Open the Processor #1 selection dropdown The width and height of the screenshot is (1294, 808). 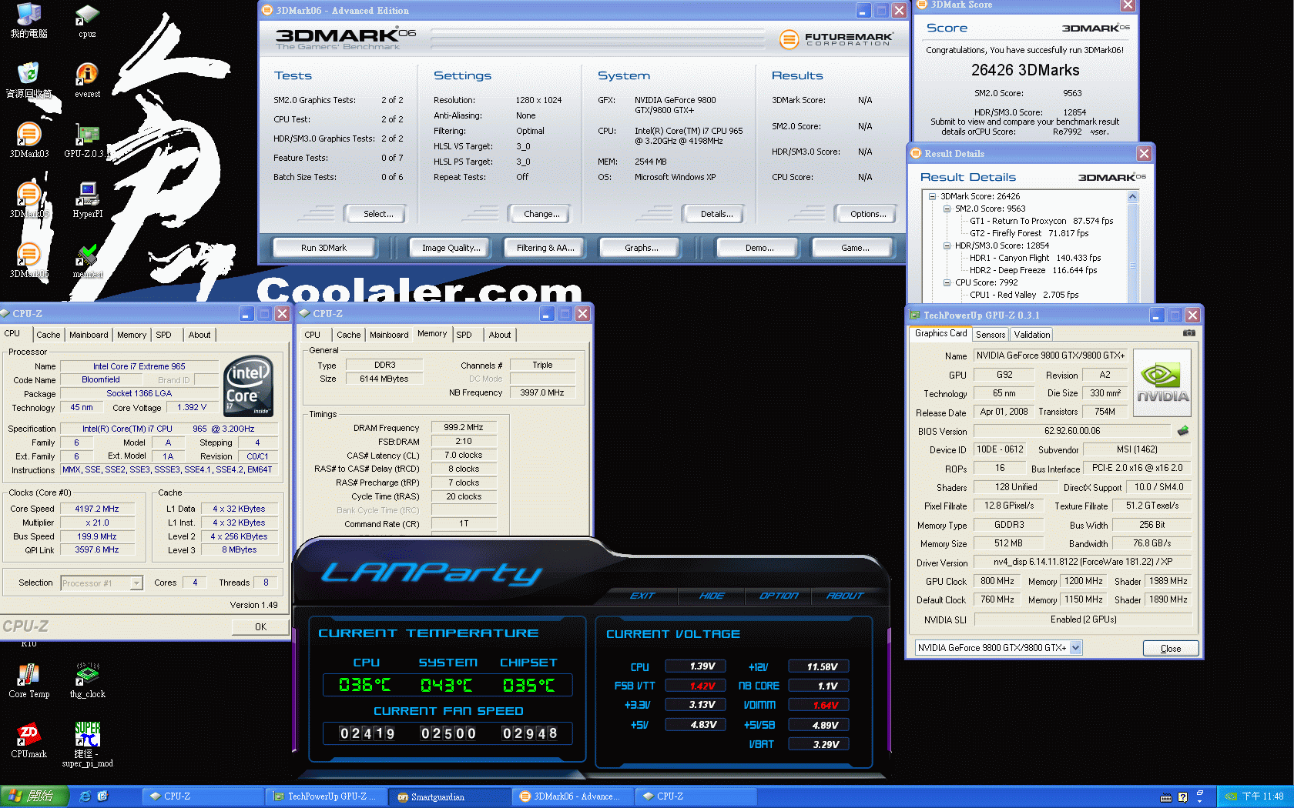pos(102,583)
